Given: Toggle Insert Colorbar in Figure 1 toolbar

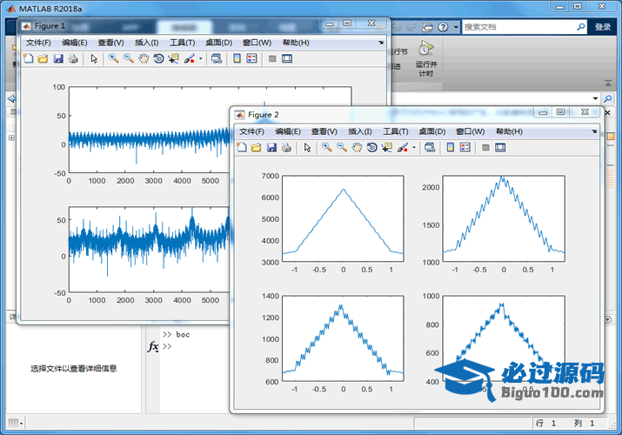Looking at the screenshot, I should point(237,58).
